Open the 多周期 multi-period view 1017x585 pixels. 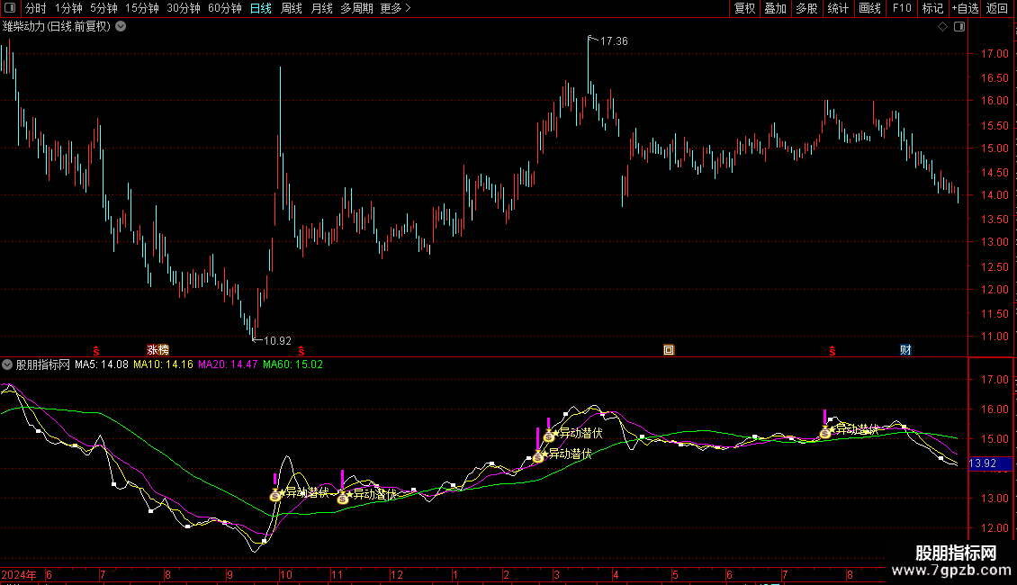point(356,8)
